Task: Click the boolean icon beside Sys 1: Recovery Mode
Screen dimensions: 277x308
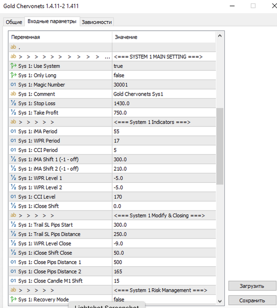Action: click(x=14, y=299)
